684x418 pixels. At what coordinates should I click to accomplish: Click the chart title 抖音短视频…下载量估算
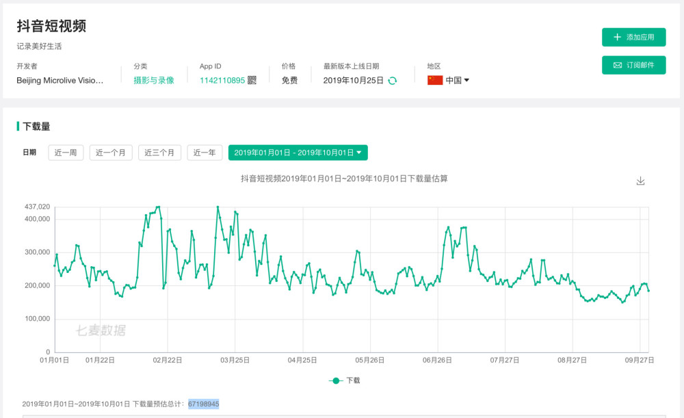tap(344, 179)
